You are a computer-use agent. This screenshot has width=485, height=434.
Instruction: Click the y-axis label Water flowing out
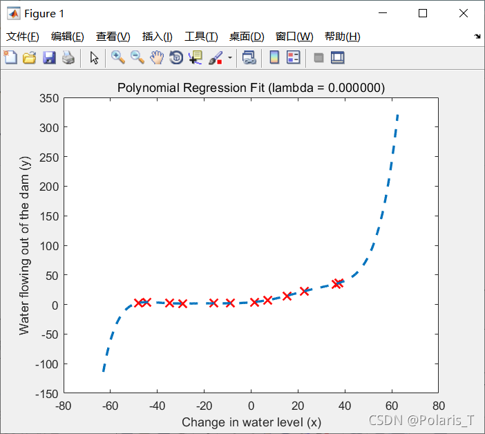(x=24, y=245)
